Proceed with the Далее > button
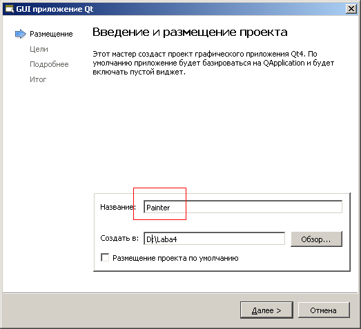This screenshot has height=329, width=361. [266, 310]
